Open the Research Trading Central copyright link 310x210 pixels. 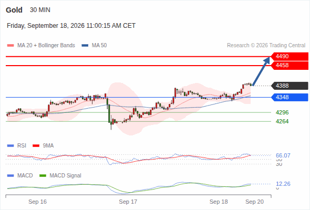click(266, 46)
